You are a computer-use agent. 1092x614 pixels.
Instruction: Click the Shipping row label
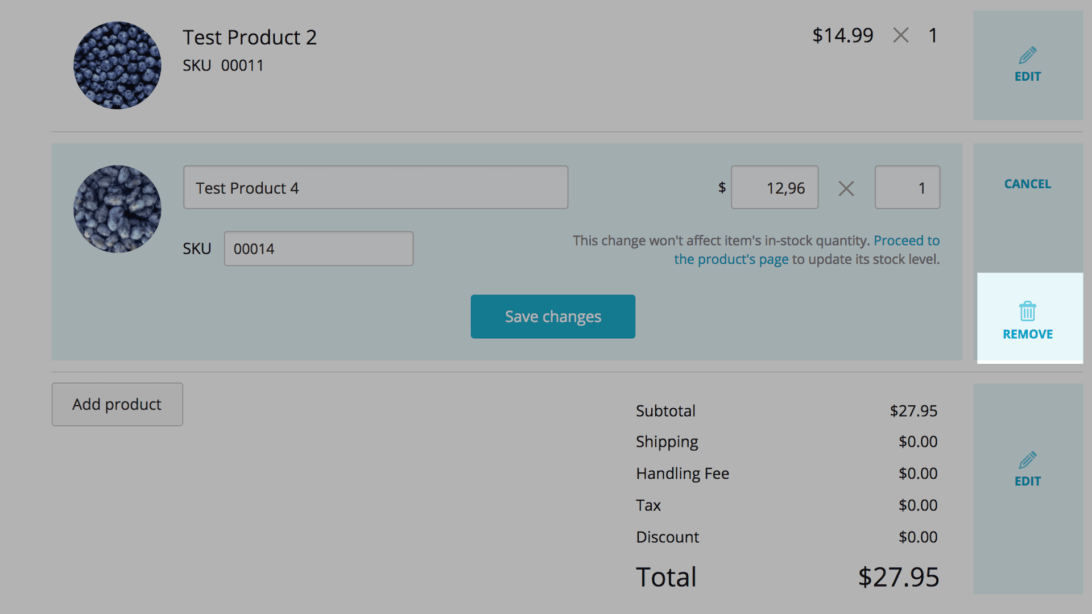[667, 442]
